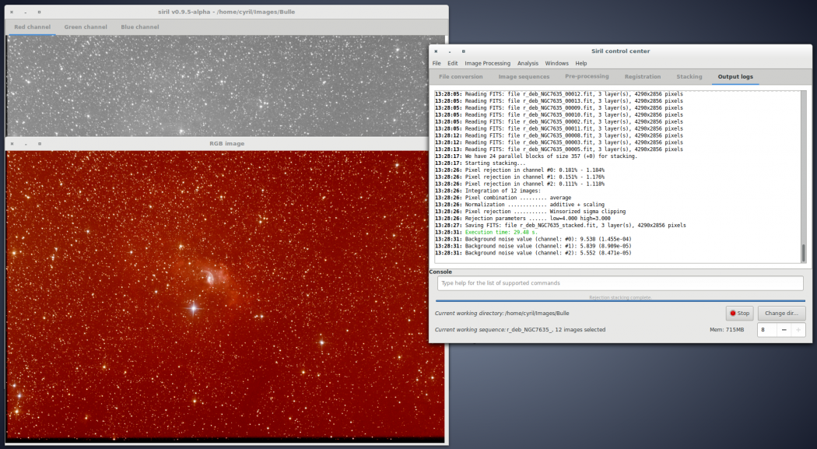This screenshot has width=817, height=449.
Task: Open the Help menu
Action: tap(581, 63)
